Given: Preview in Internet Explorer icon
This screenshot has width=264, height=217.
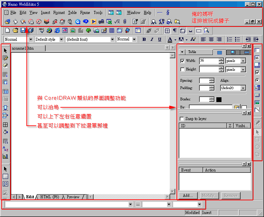Looking at the screenshot, I should (57, 31).
